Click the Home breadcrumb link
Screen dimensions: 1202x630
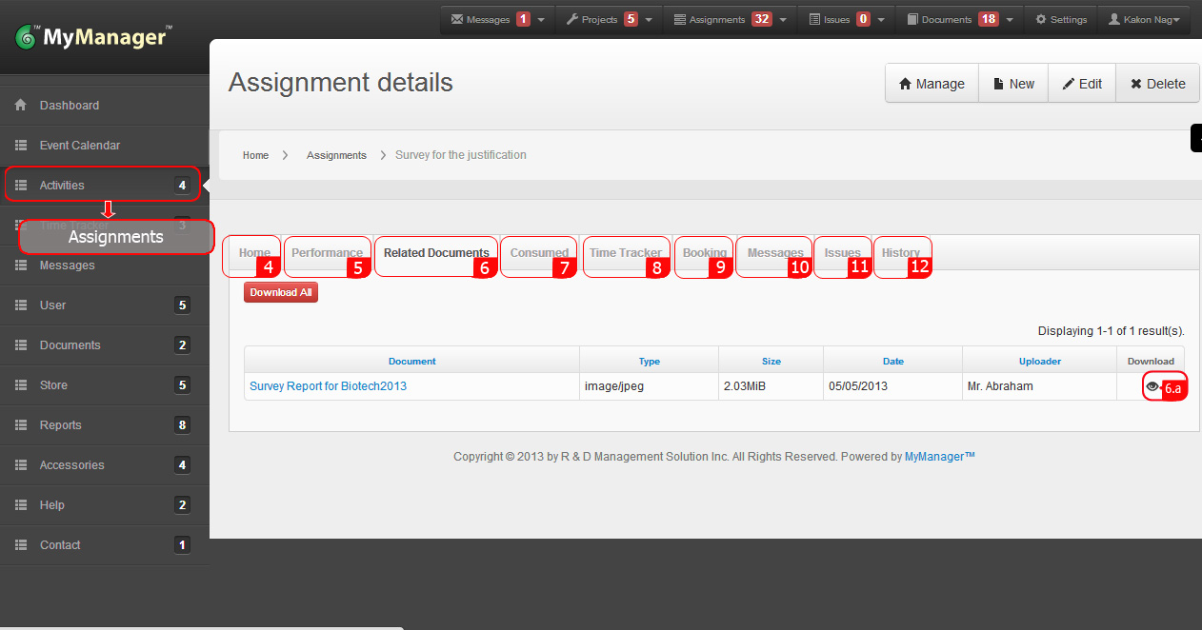coord(255,155)
